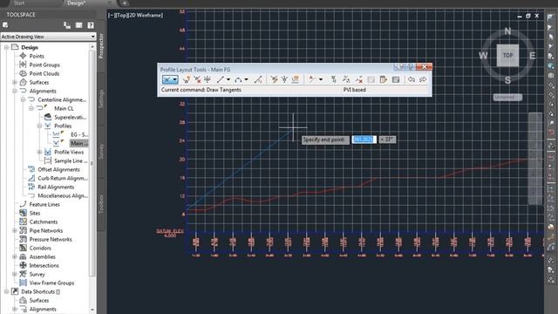The height and width of the screenshot is (314, 558).
Task: Open the Start tab
Action: pyautogui.click(x=19, y=3)
